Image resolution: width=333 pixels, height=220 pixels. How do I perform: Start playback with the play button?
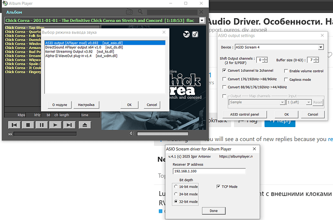[x=55, y=125]
